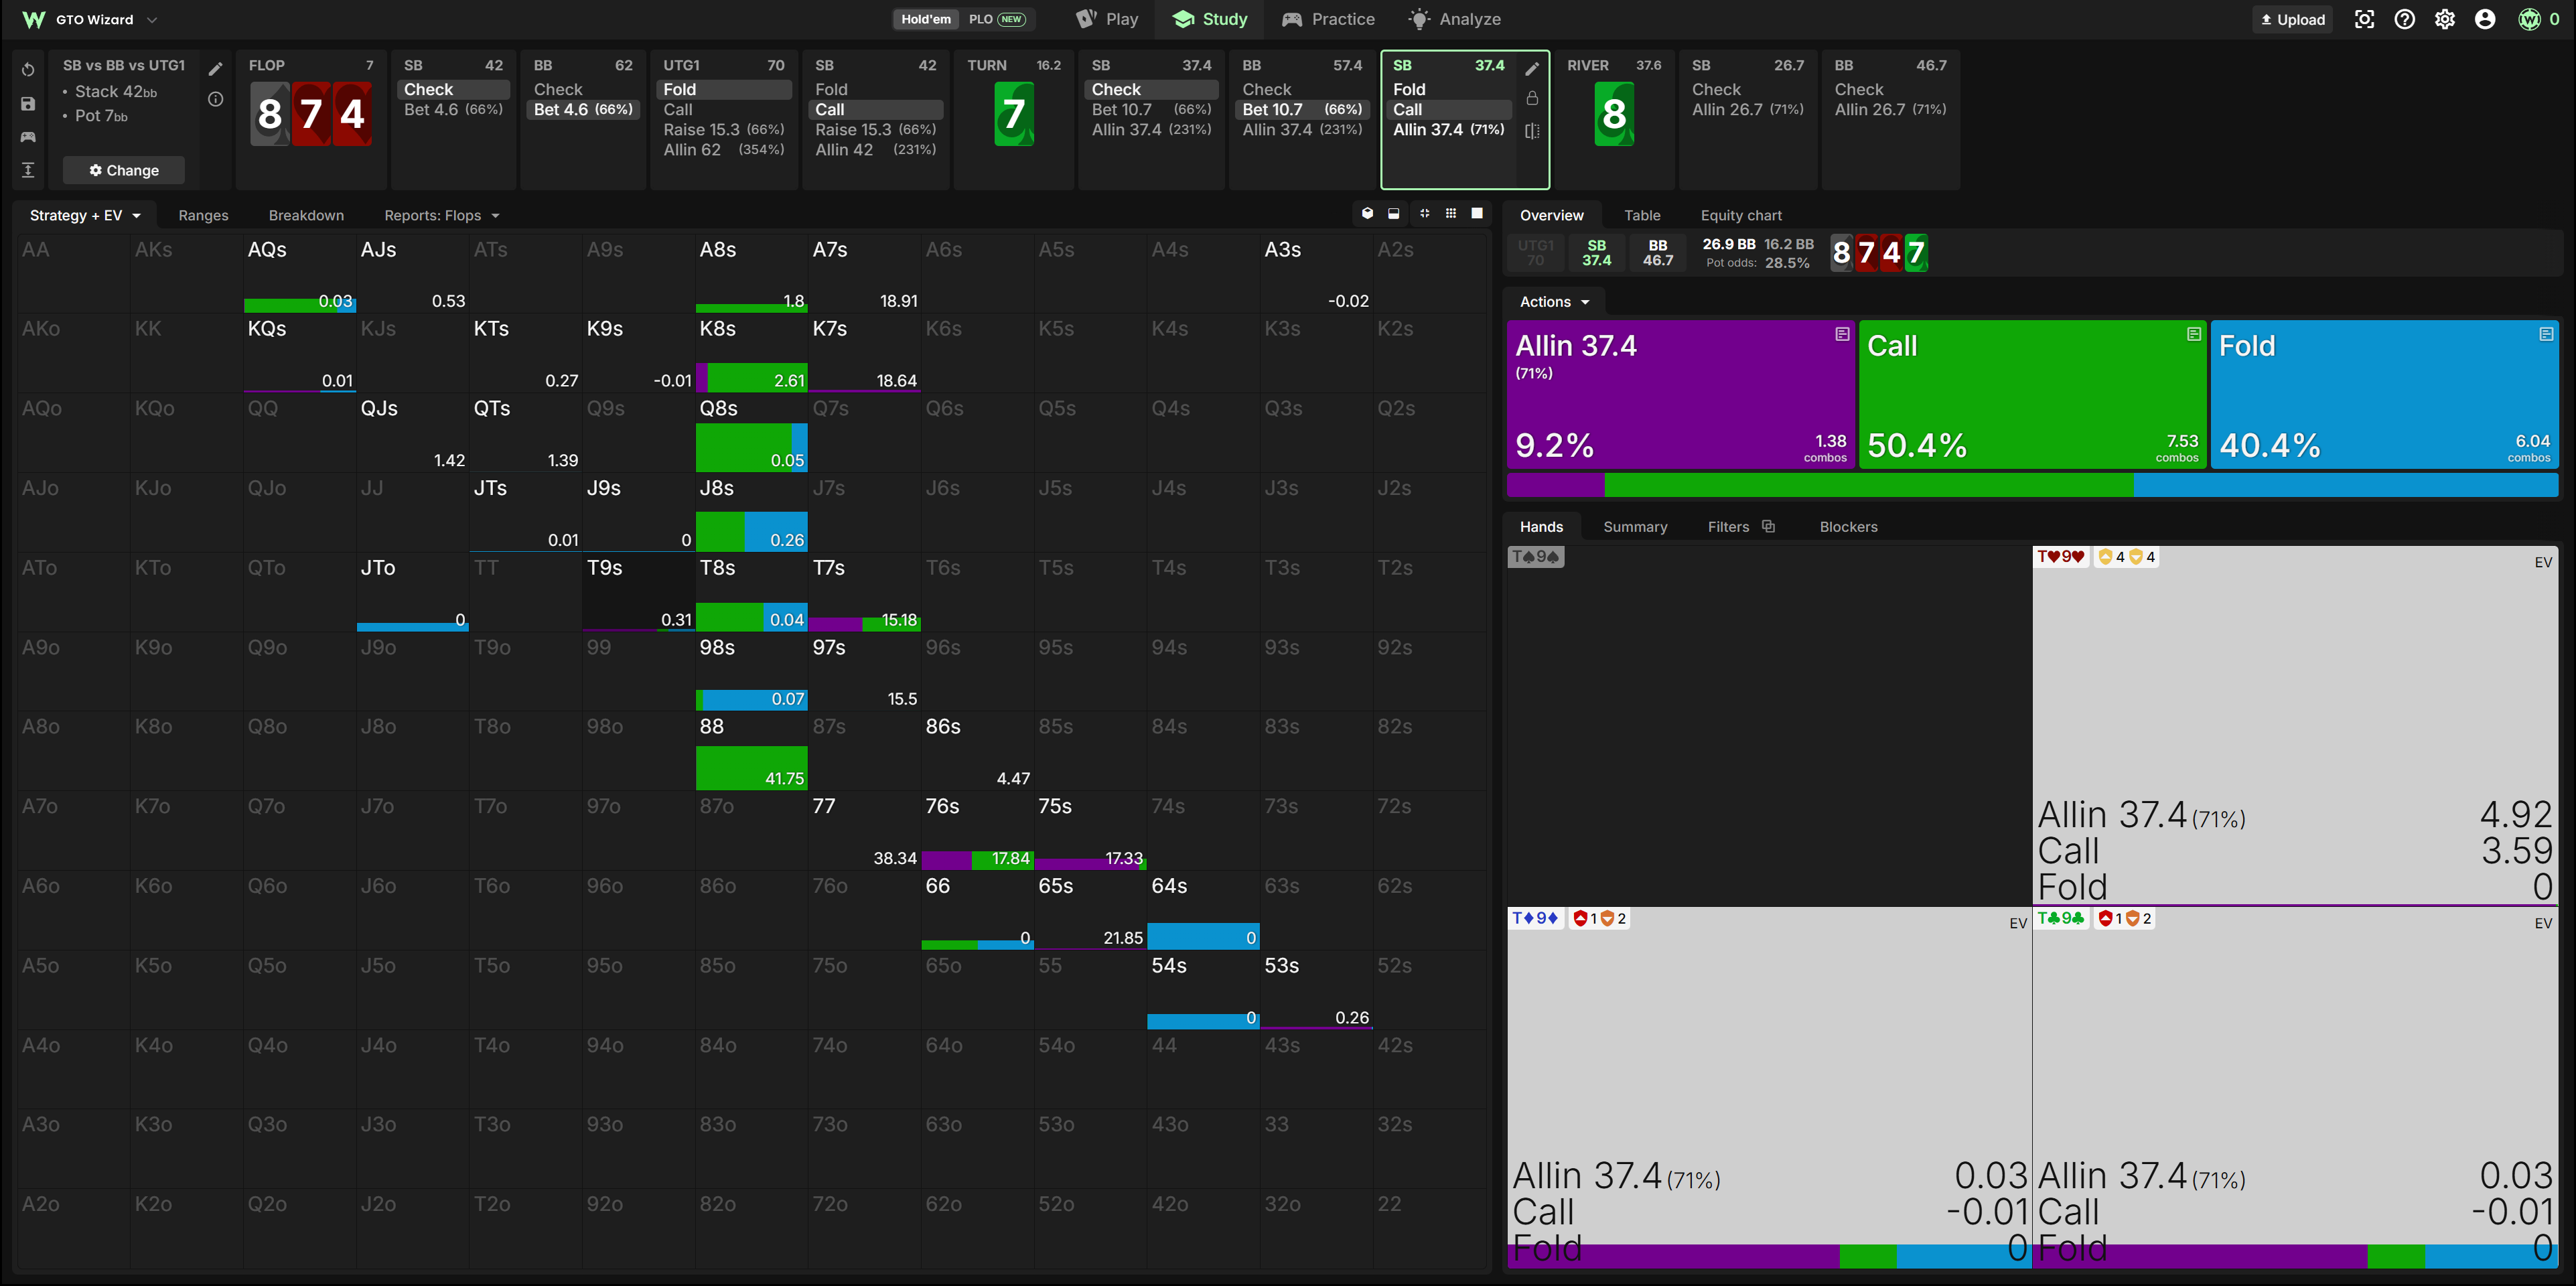Open the Blockers tab
This screenshot has width=2576, height=1286.
point(1848,527)
